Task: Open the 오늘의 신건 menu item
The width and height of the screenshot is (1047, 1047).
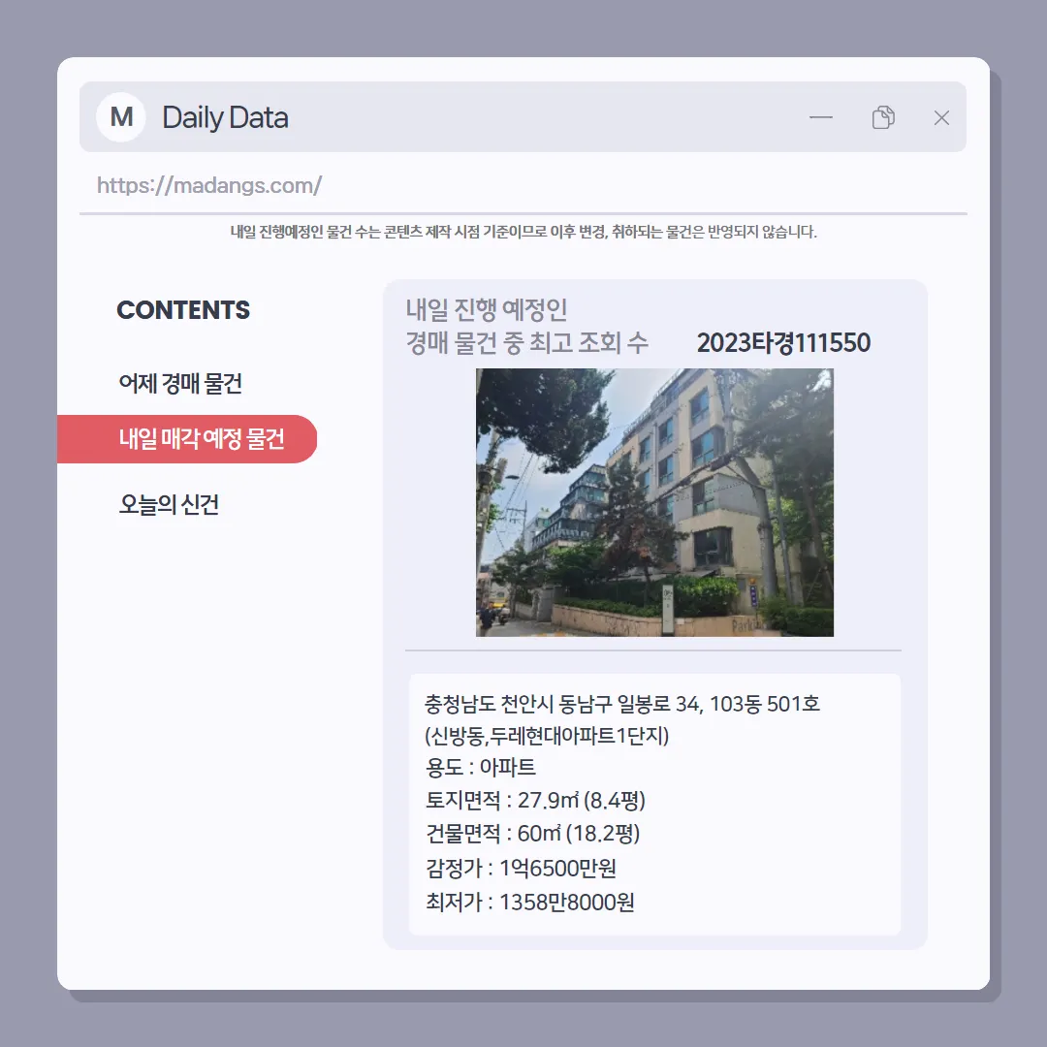Action: coord(169,505)
